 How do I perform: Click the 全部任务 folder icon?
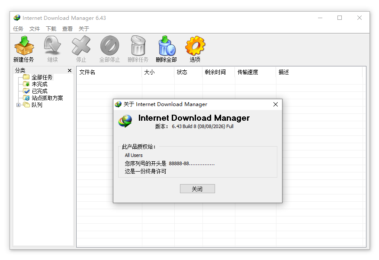[26, 77]
